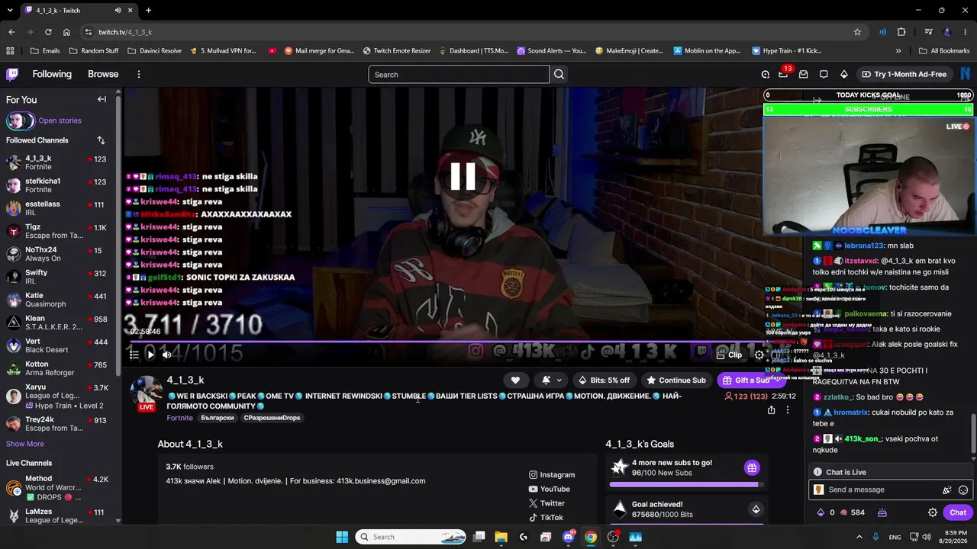Image resolution: width=977 pixels, height=549 pixels.
Task: Open Chrome tab search dropdown
Action: (10, 10)
